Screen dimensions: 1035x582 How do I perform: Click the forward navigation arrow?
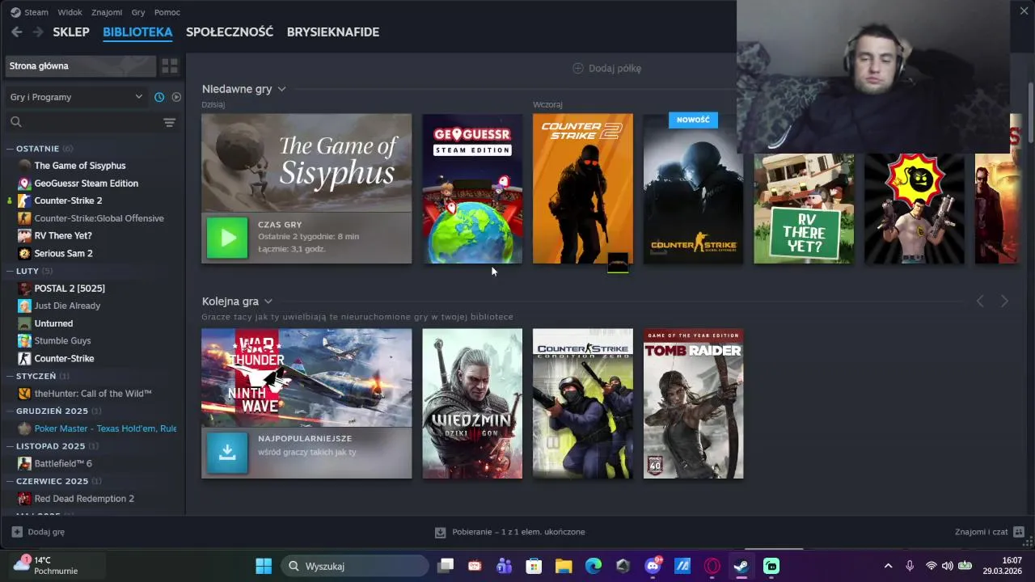38,32
